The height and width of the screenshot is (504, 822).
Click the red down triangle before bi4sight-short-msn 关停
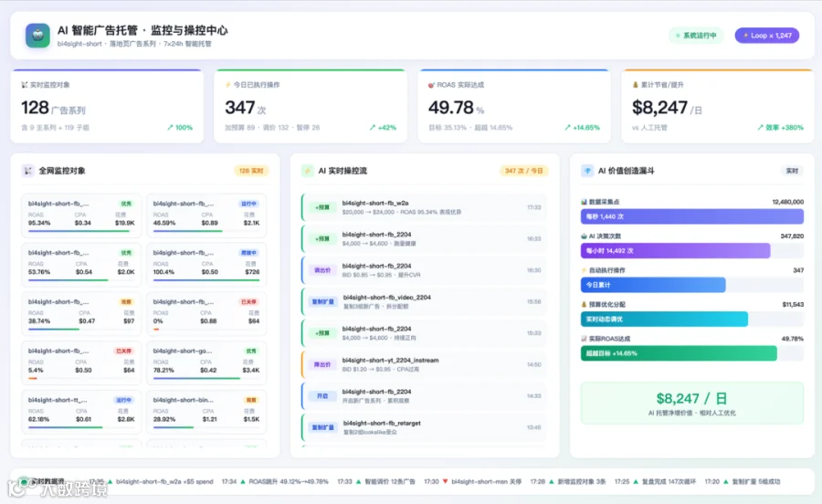click(445, 481)
